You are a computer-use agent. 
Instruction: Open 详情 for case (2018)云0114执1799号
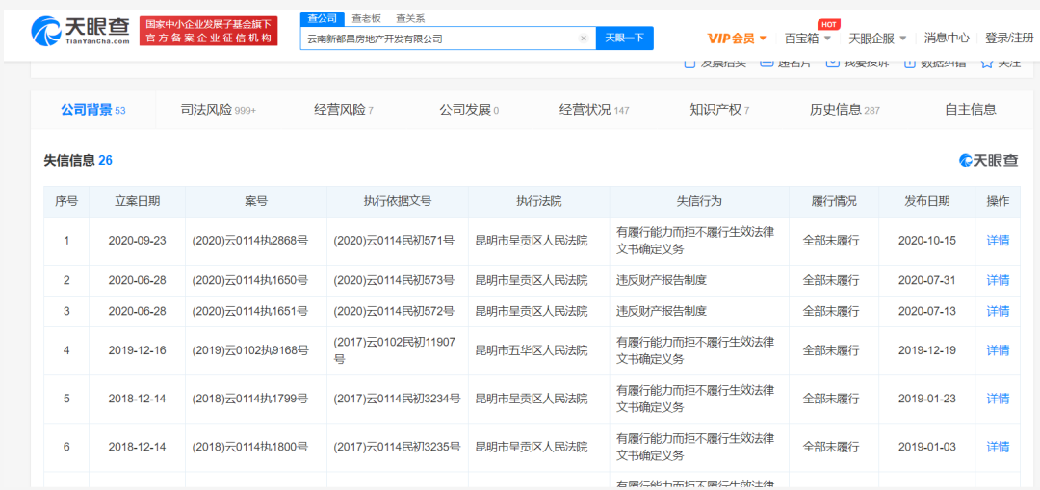998,399
